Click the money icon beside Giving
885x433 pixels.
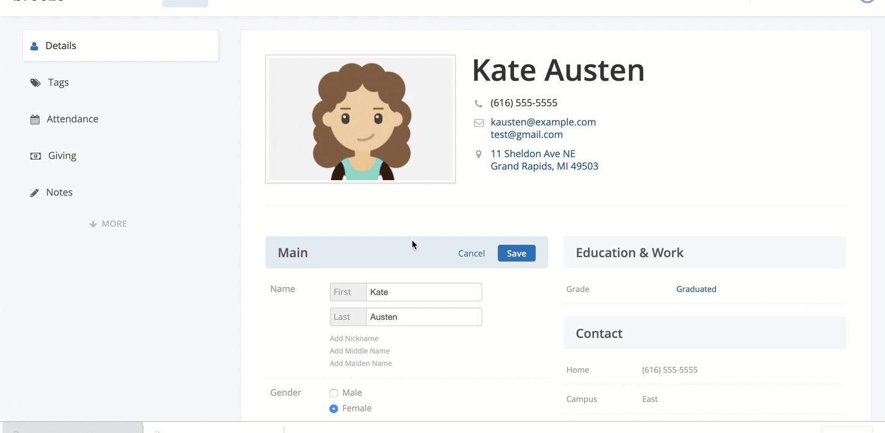tap(35, 156)
